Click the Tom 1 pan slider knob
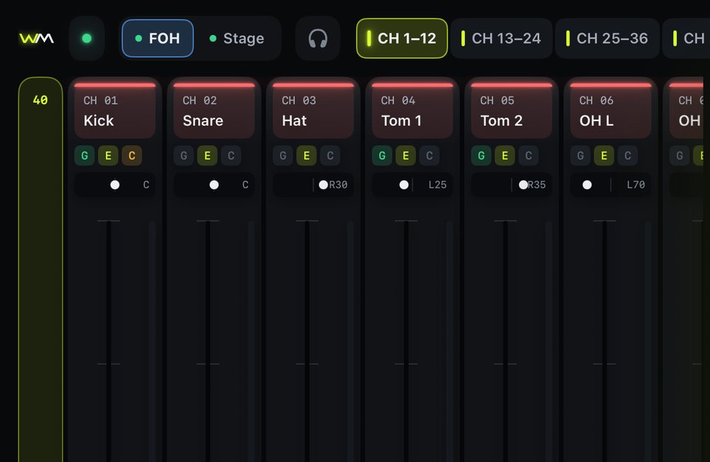710x462 pixels. tap(404, 185)
